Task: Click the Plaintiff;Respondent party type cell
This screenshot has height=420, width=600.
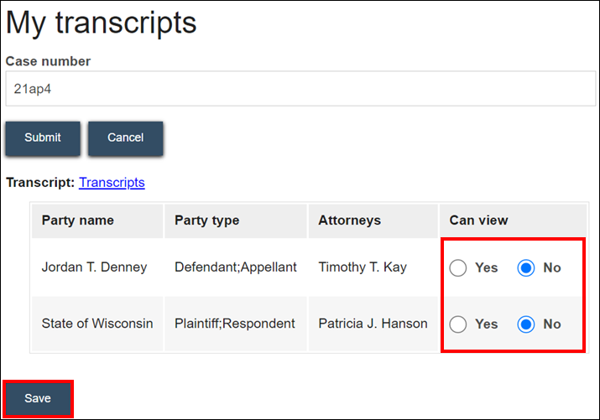Action: (235, 324)
